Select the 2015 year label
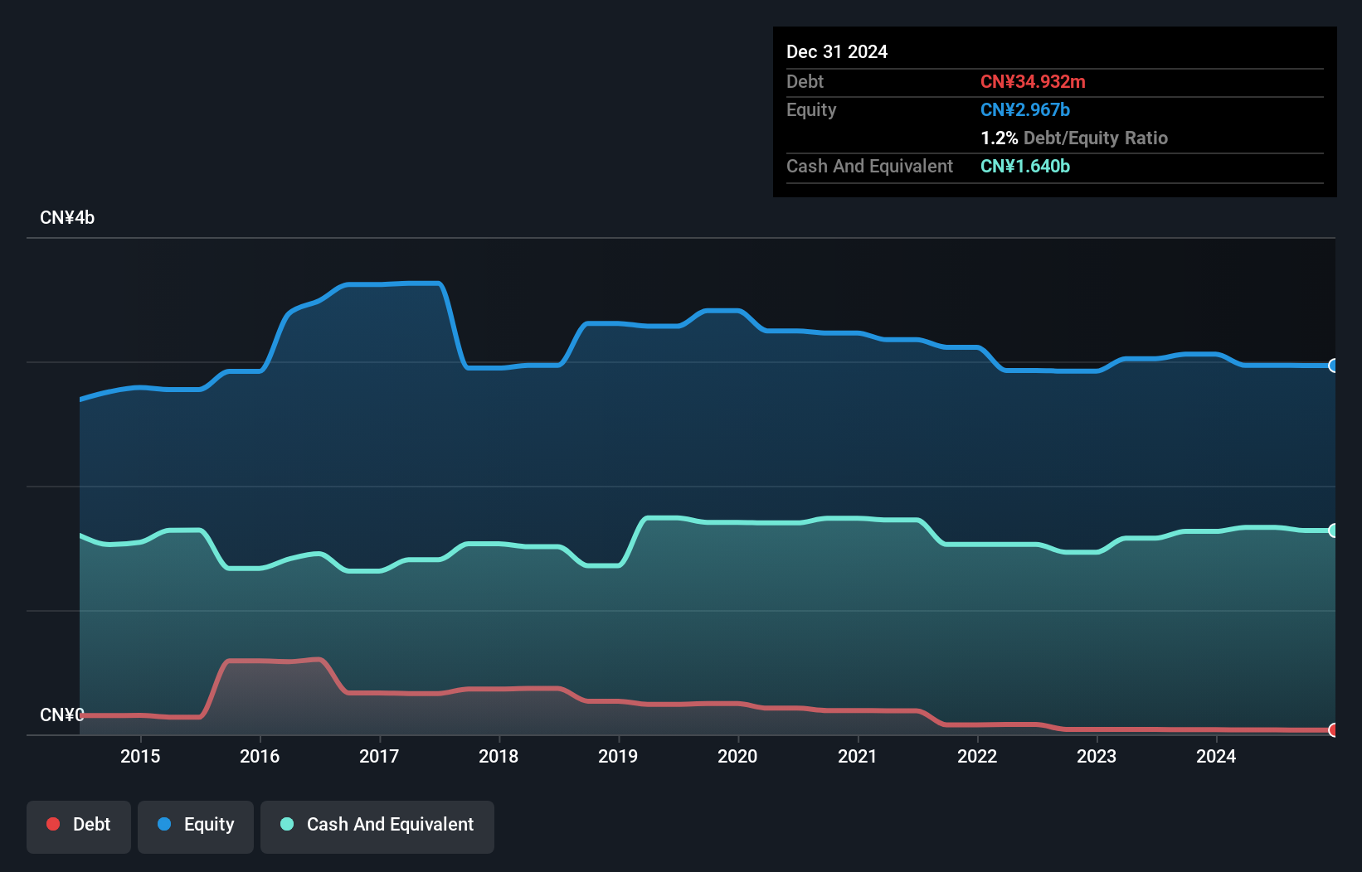Image resolution: width=1362 pixels, height=872 pixels. click(141, 756)
